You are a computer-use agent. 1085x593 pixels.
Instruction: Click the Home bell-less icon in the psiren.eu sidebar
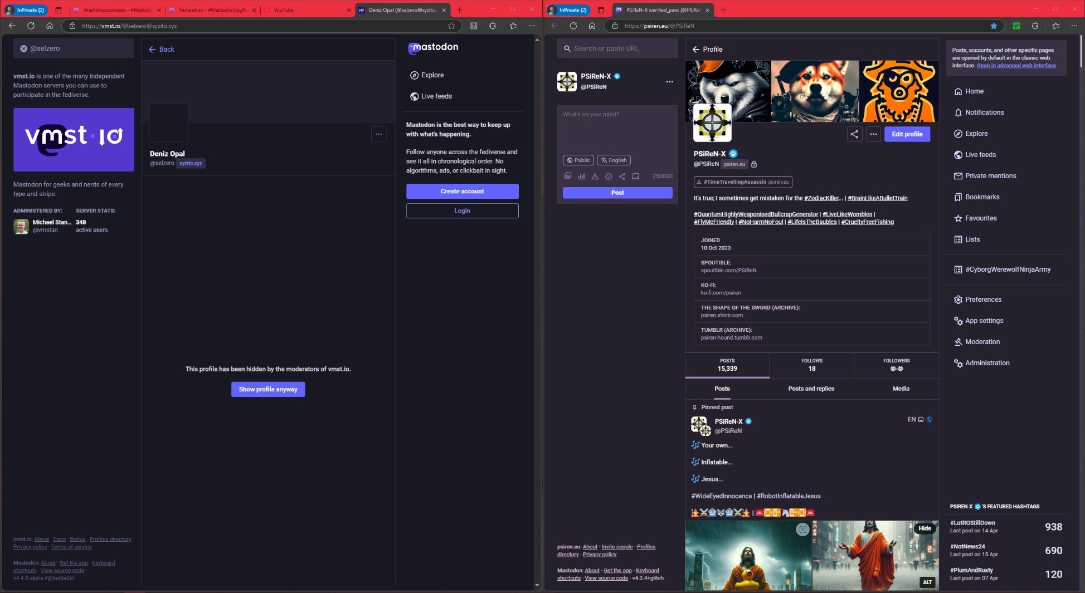click(x=958, y=91)
